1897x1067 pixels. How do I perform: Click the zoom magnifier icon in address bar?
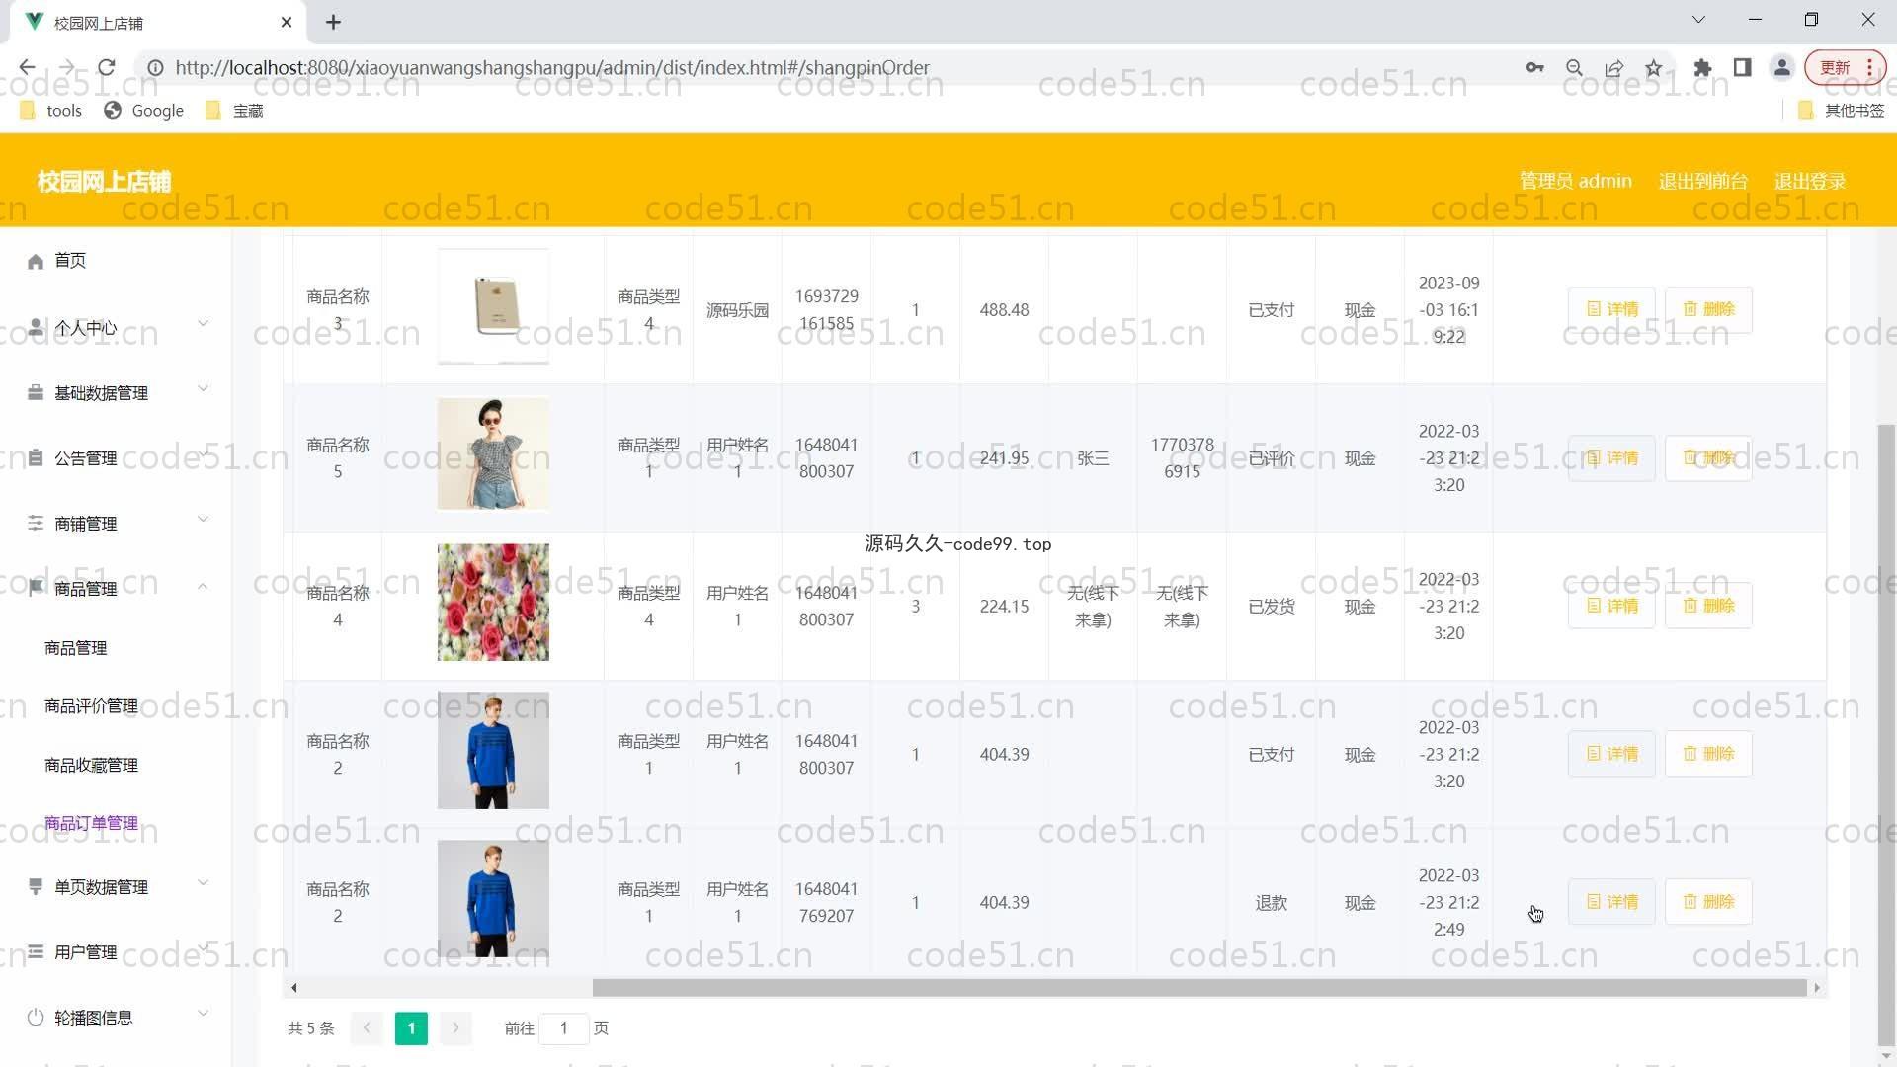click(1574, 67)
